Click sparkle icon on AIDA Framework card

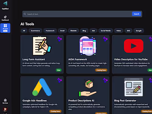[x=105, y=39]
